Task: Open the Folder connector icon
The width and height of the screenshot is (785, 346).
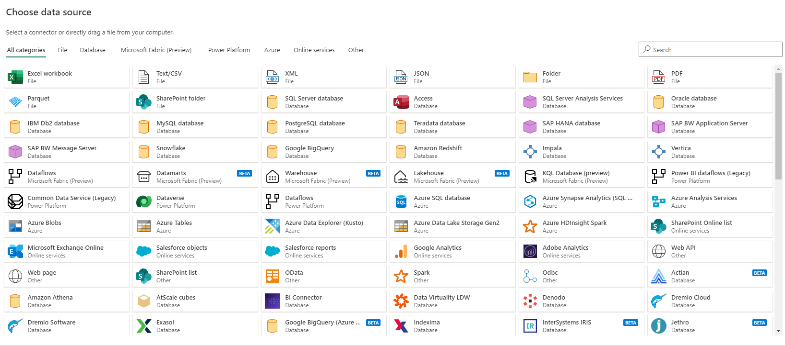Action: tap(530, 77)
